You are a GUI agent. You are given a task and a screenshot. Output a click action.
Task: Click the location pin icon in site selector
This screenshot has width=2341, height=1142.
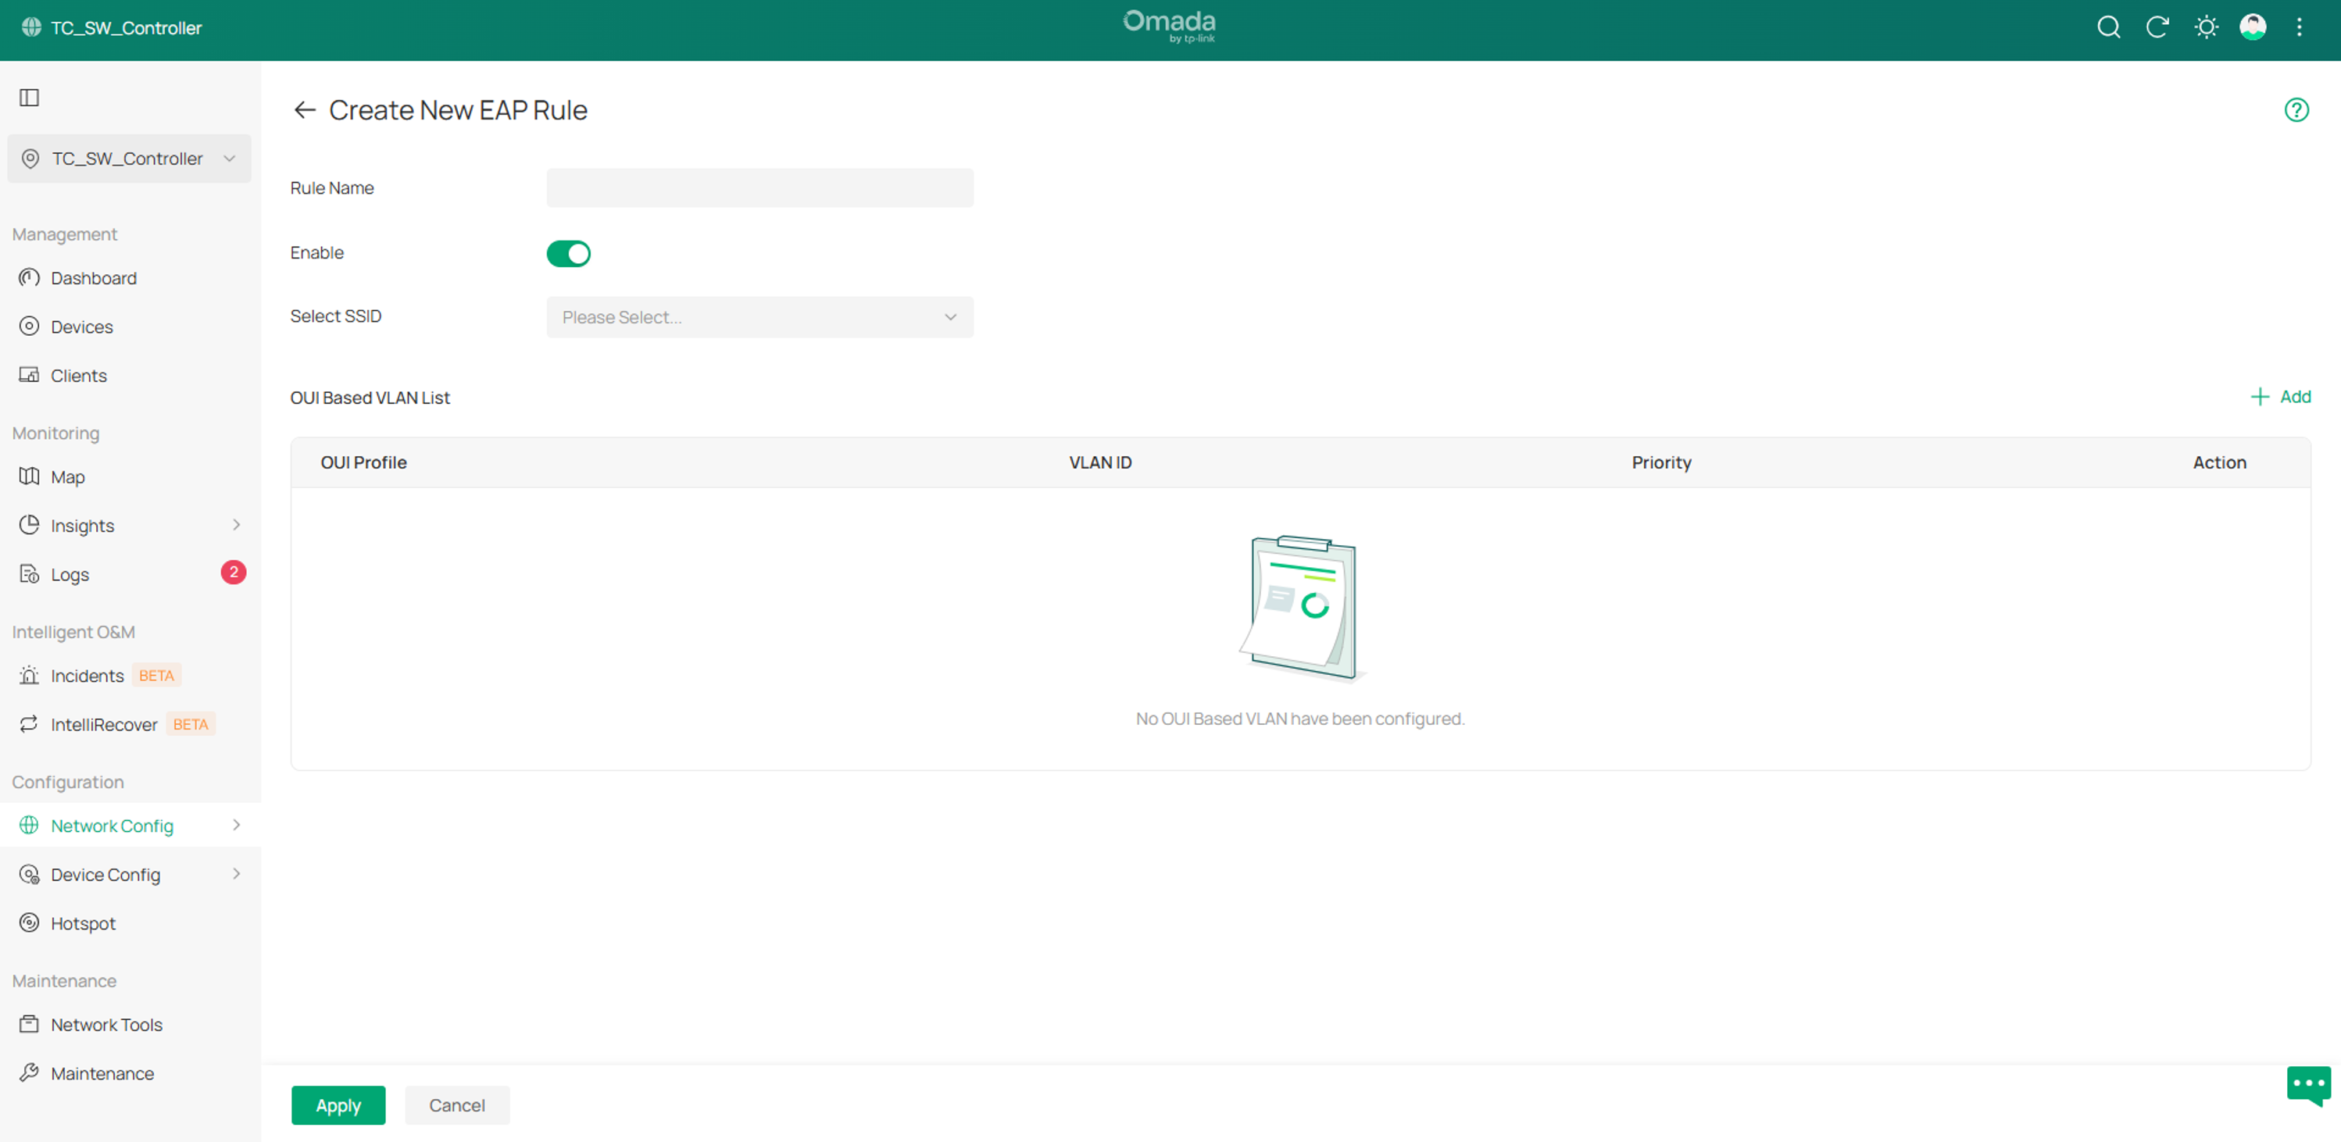tap(30, 159)
